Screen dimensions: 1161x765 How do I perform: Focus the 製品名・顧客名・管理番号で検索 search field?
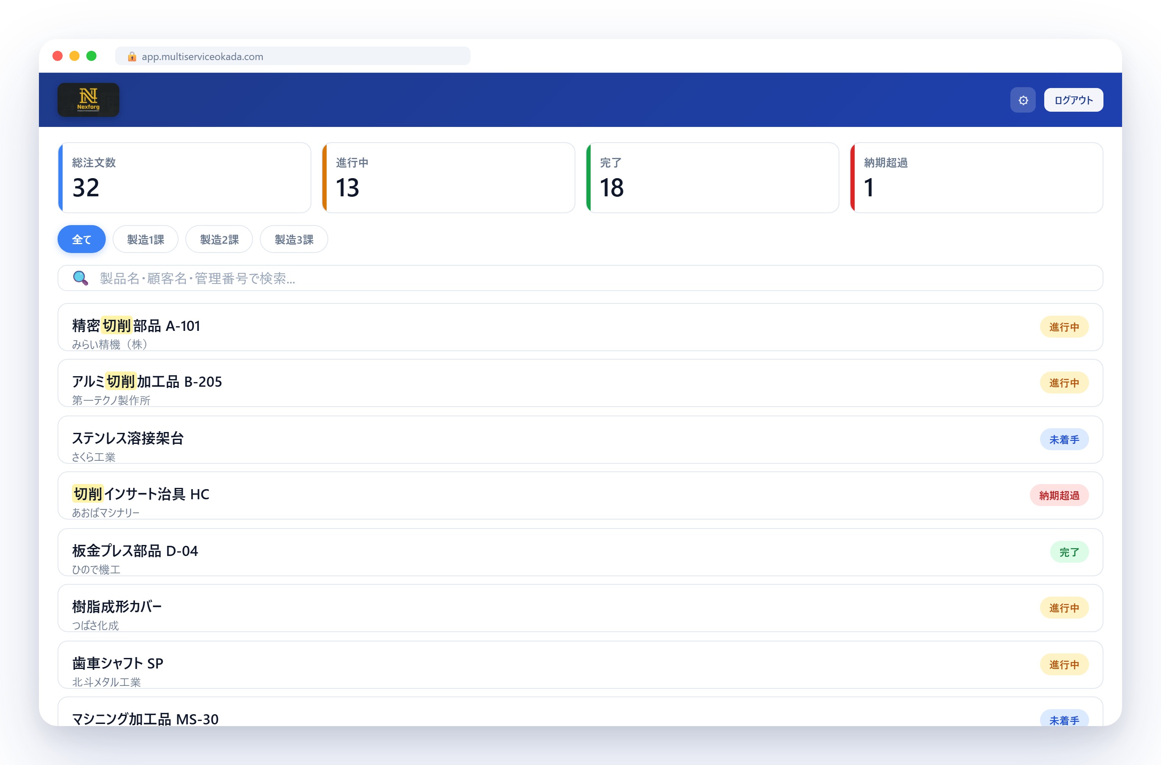click(x=580, y=278)
